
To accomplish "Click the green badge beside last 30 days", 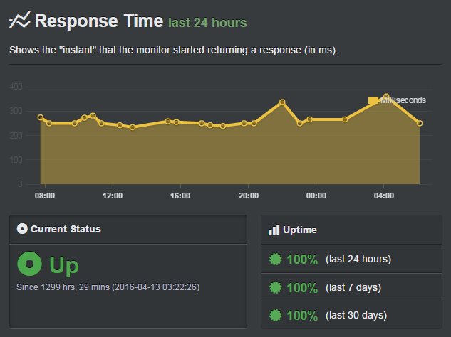I will click(x=275, y=315).
